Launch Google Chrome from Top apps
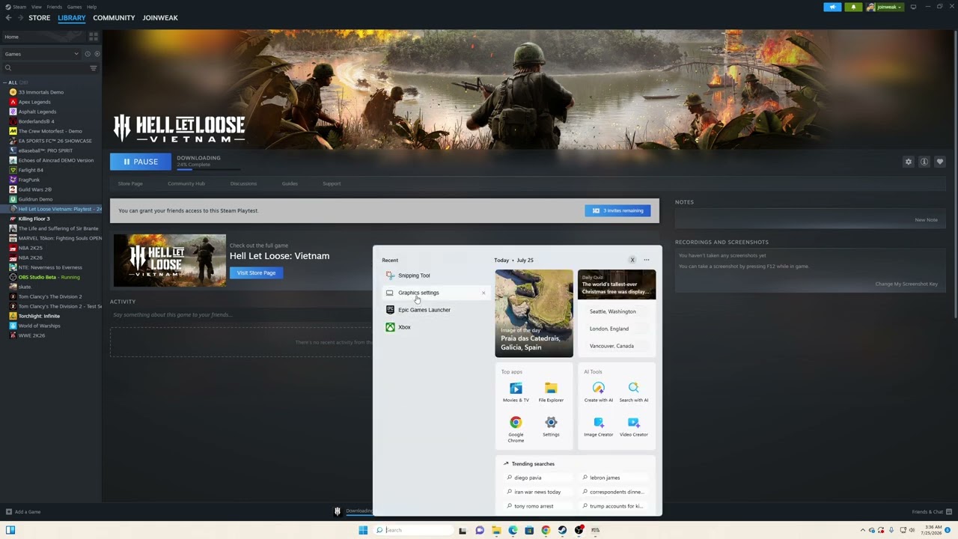Screen dimensions: 958x539 pyautogui.click(x=516, y=429)
